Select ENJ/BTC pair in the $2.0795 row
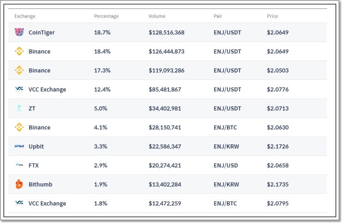The height and width of the screenshot is (223, 342). click(225, 203)
